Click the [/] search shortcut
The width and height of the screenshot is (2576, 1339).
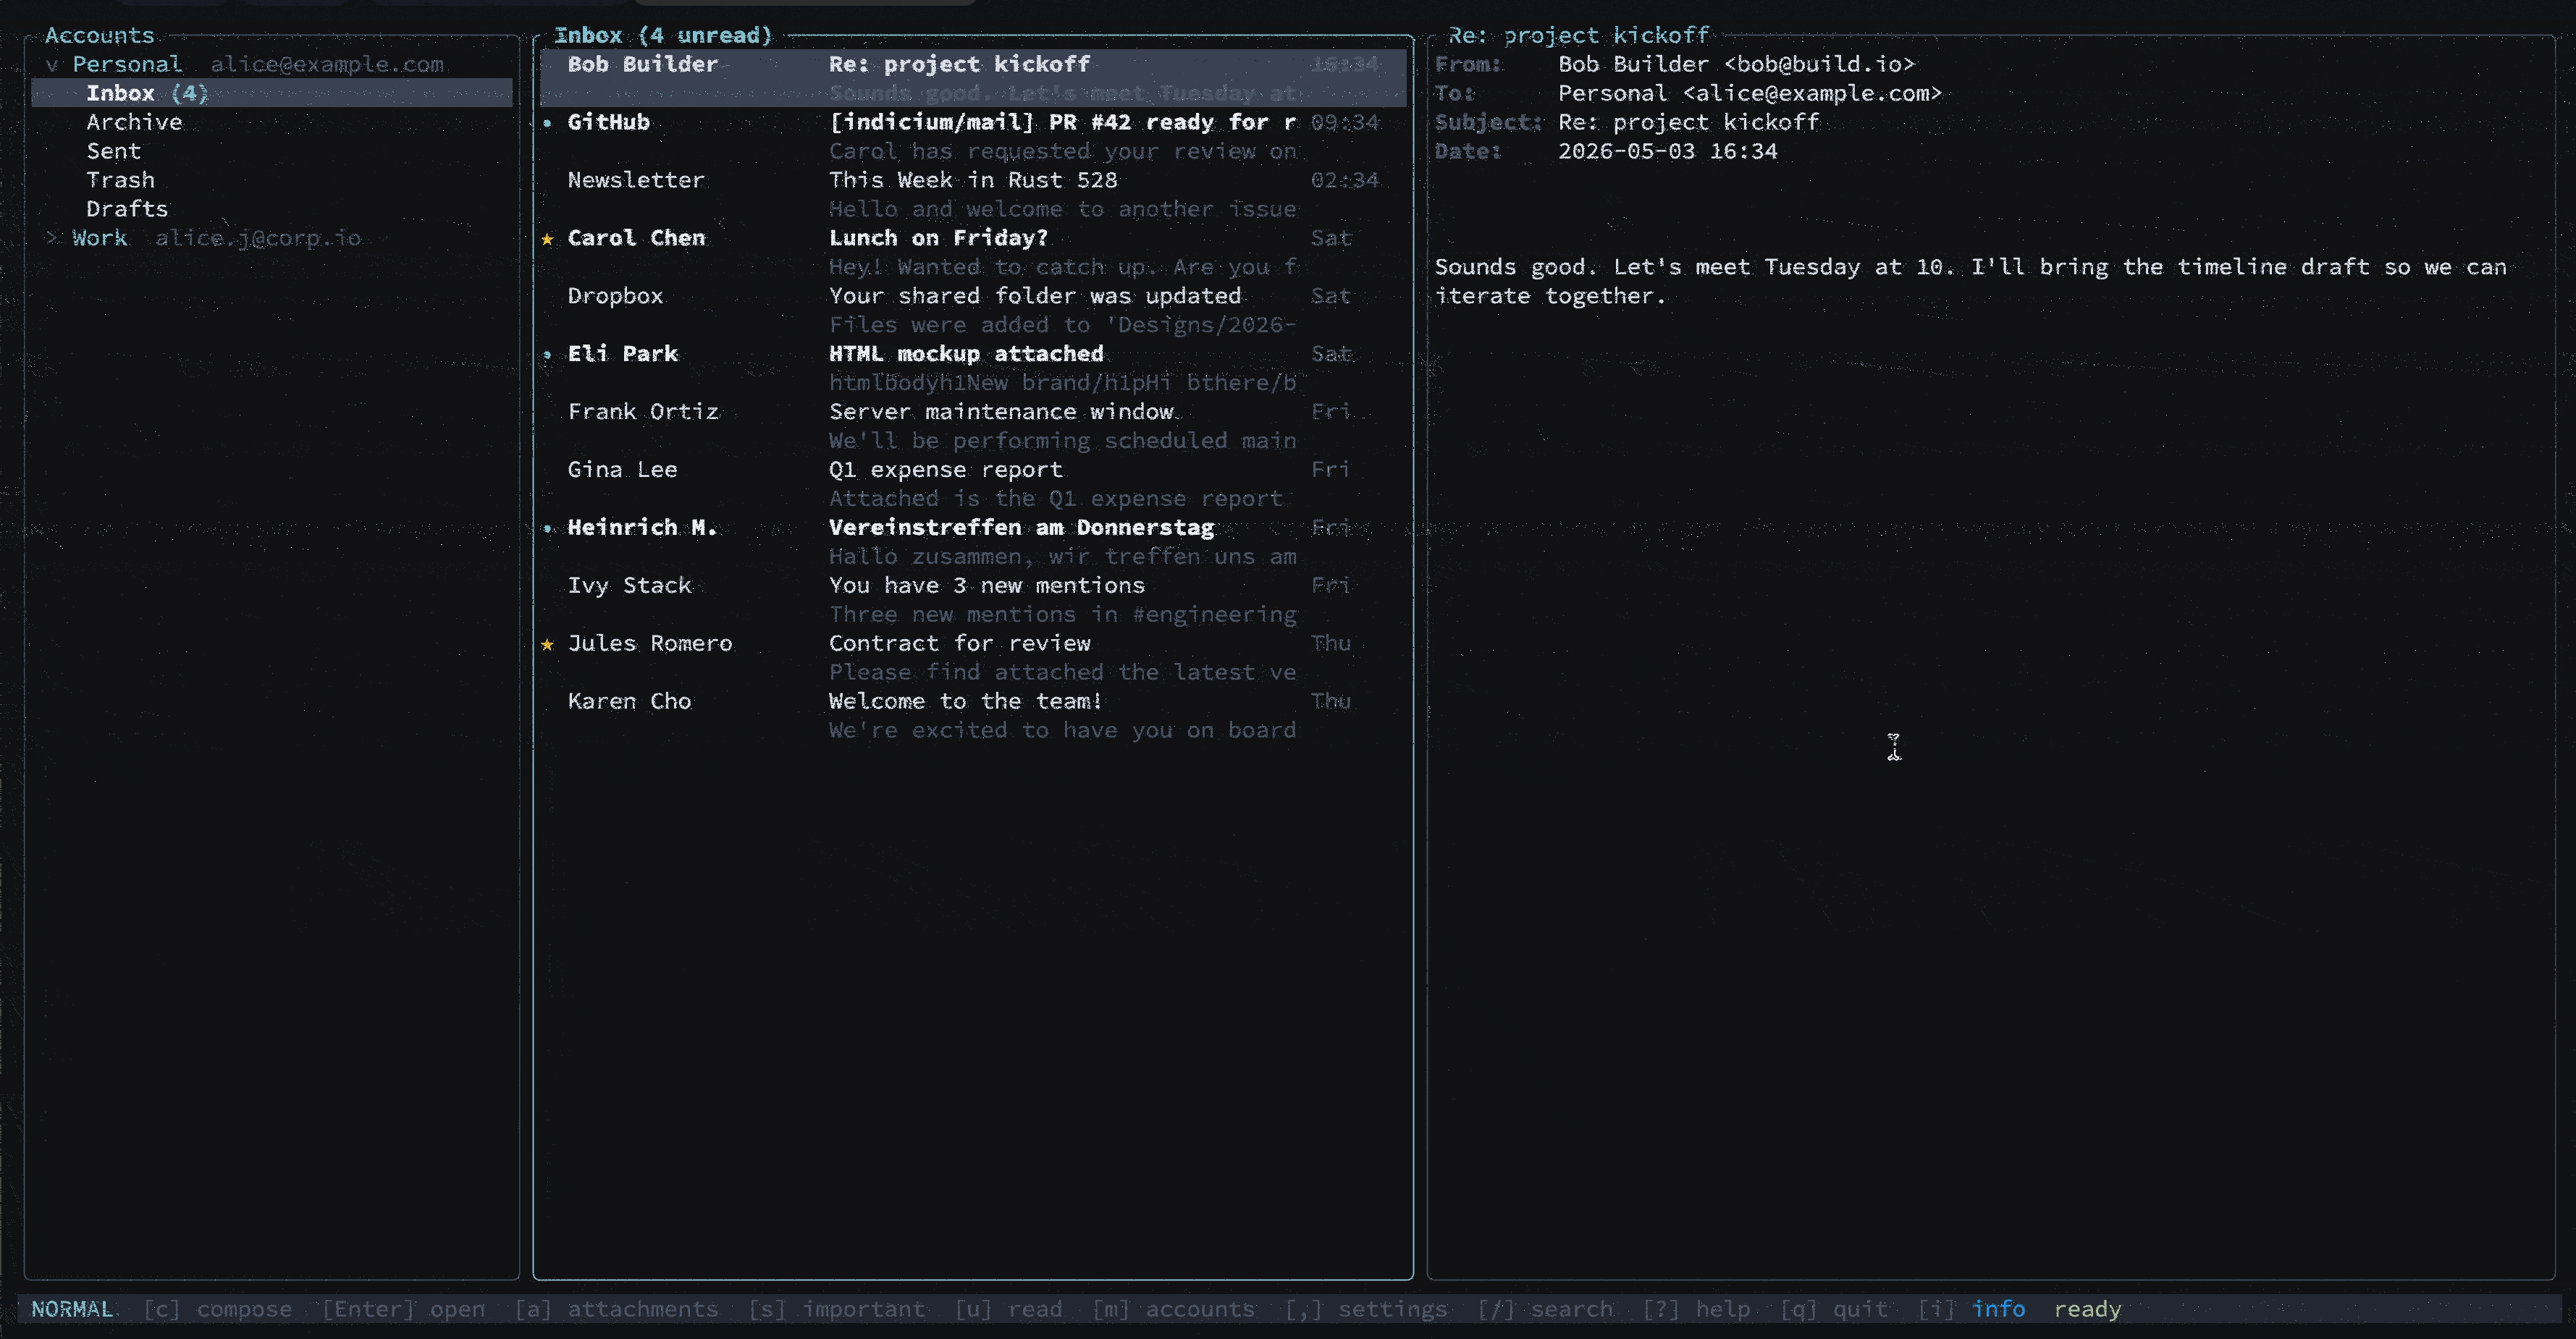pyautogui.click(x=1545, y=1309)
